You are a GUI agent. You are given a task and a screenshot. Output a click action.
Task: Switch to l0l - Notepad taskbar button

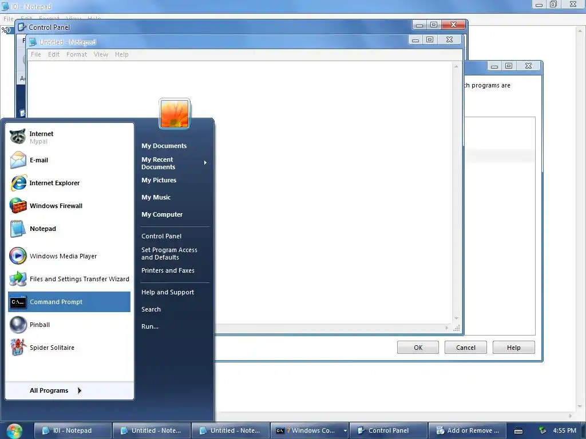coord(73,431)
